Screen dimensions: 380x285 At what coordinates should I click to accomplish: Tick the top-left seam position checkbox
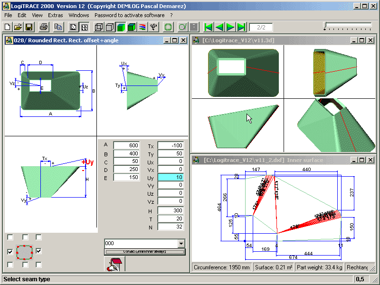tap(10, 237)
